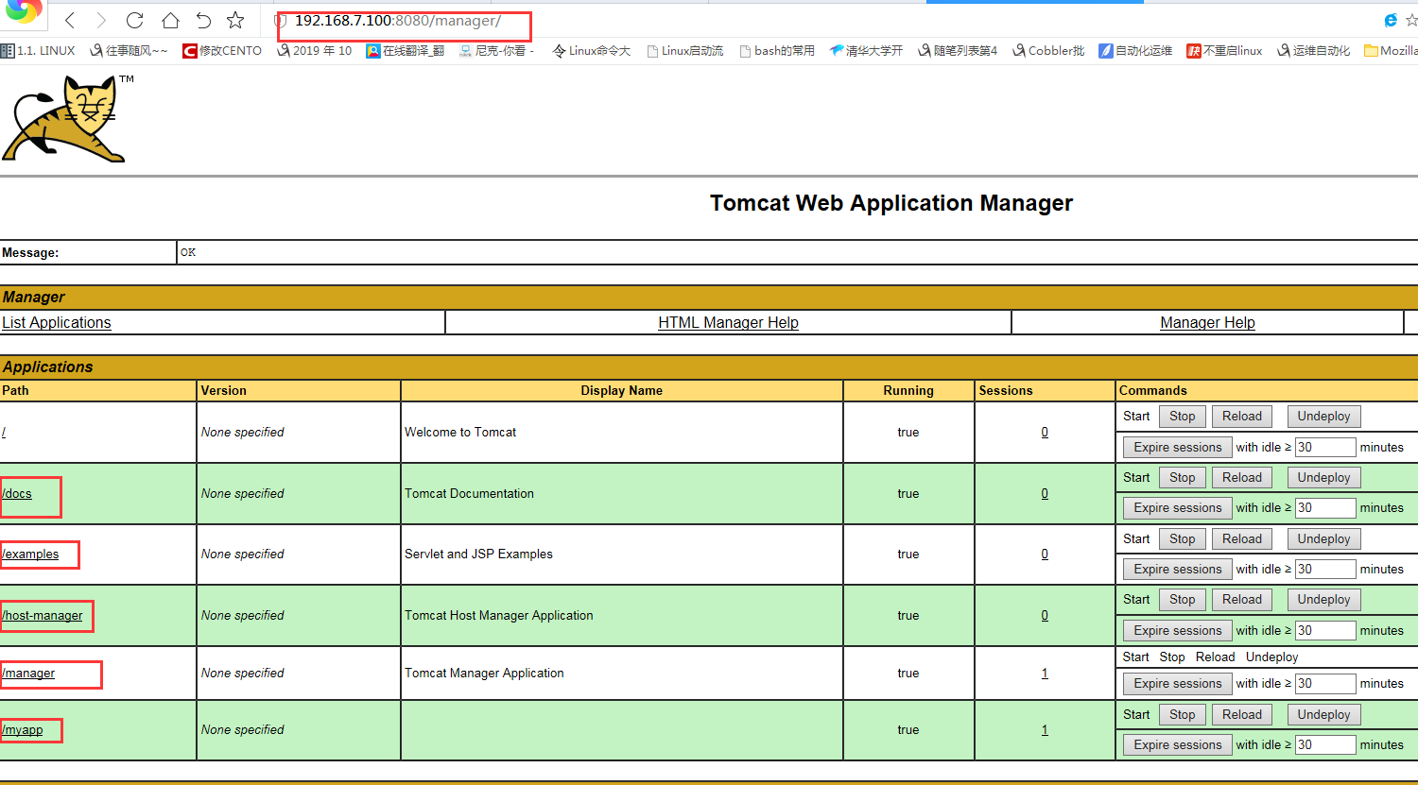Click the address bar URL 192.168.7.100:8080/manager/
Screen dimensions: 1418x785
398,21
